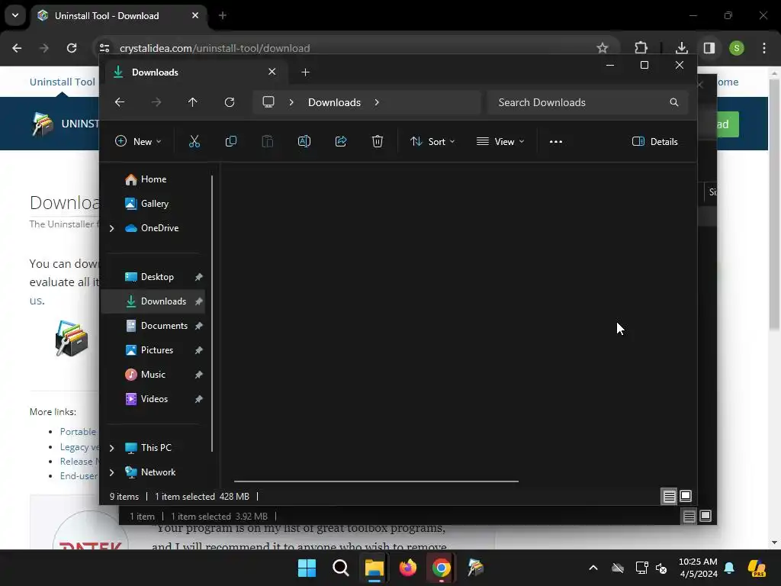
Task: Click chevron after Downloads in address bar
Action: (377, 102)
